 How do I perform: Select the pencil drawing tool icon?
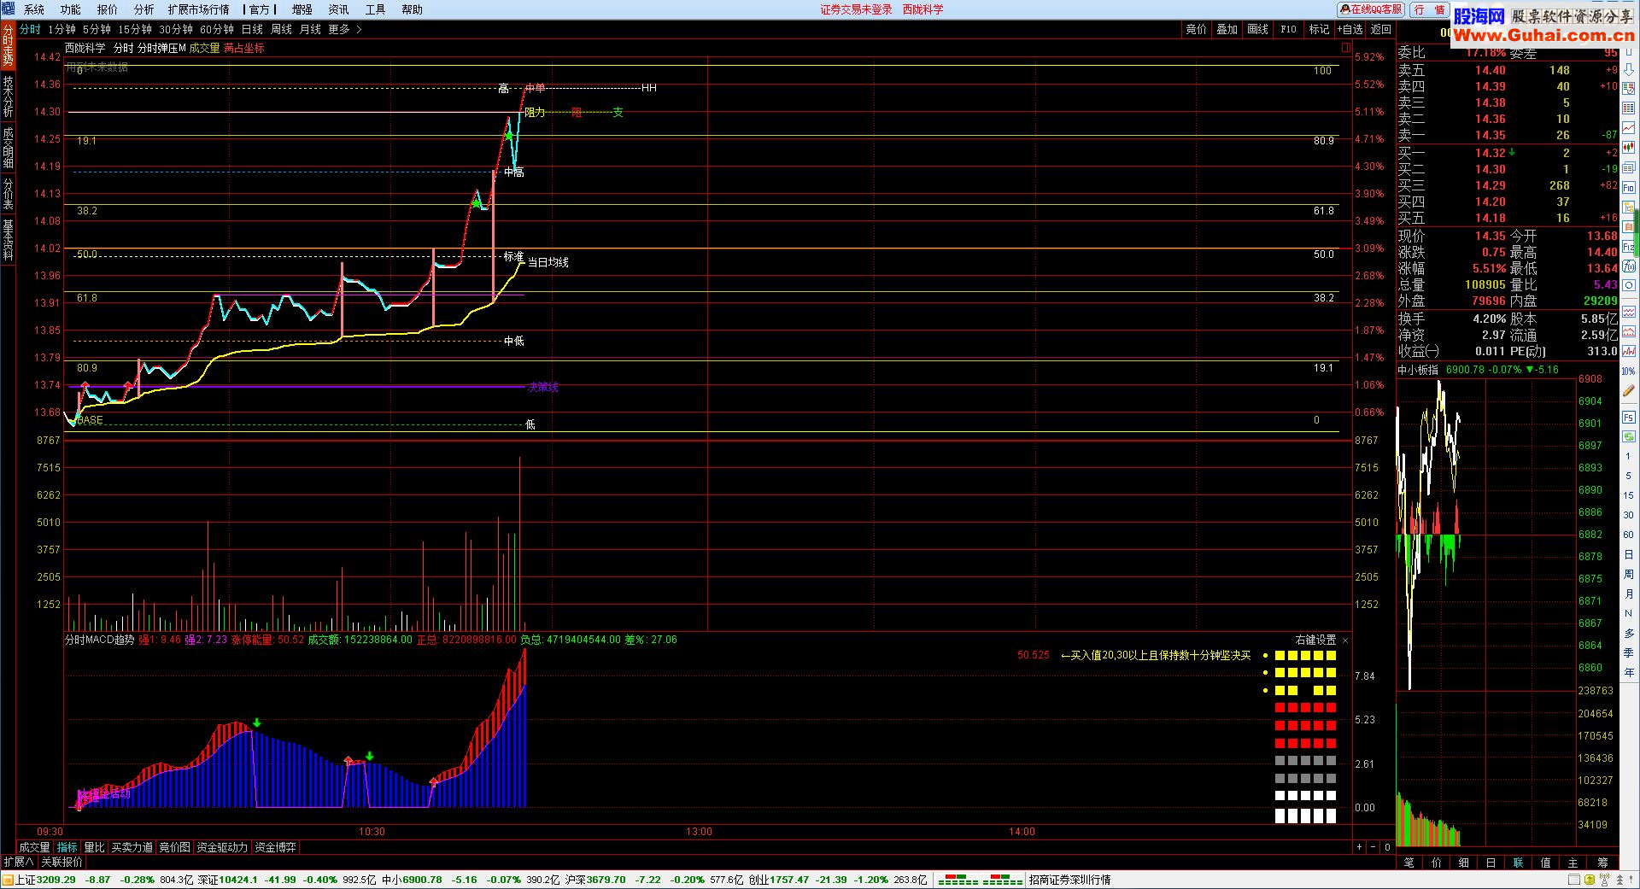[1629, 391]
